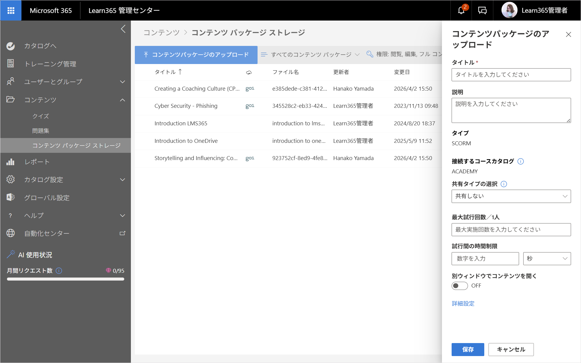
Task: Go to カタログへ
Action: pos(40,46)
